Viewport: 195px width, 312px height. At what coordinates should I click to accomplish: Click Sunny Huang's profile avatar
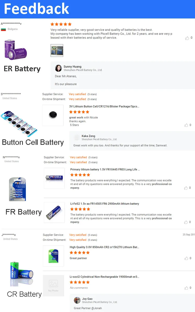tap(58, 68)
